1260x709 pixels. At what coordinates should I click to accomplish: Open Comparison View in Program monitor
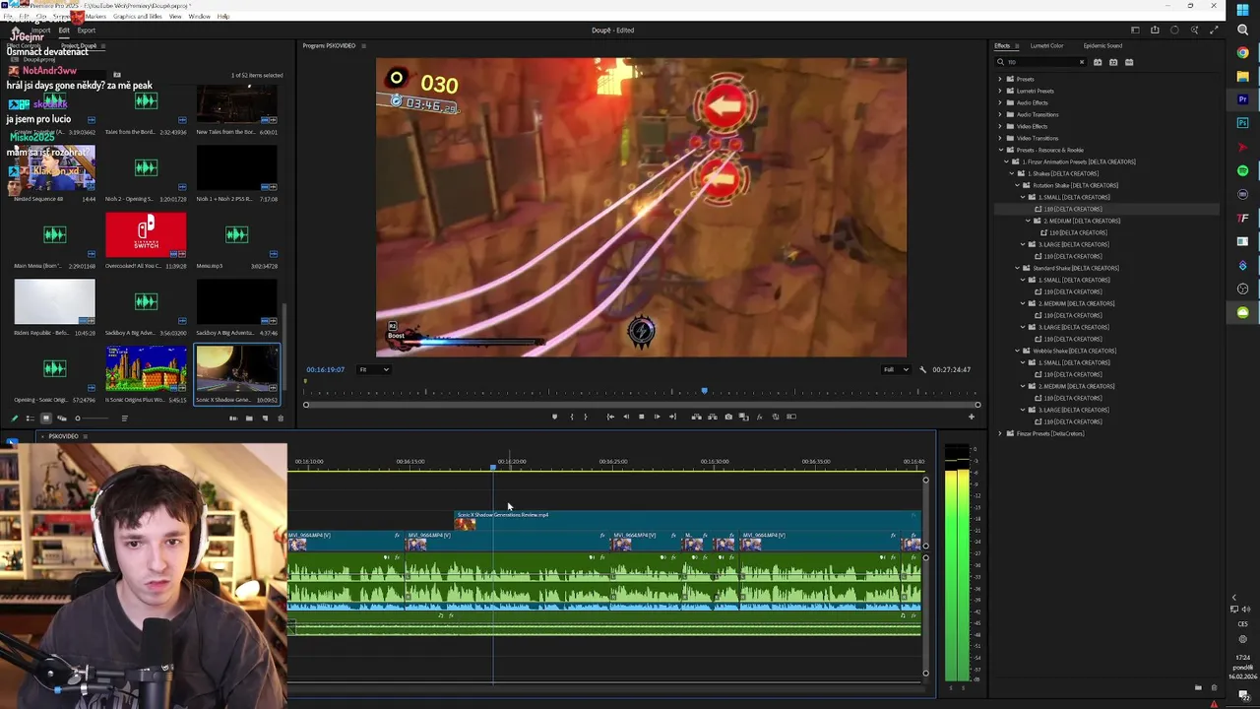(744, 417)
